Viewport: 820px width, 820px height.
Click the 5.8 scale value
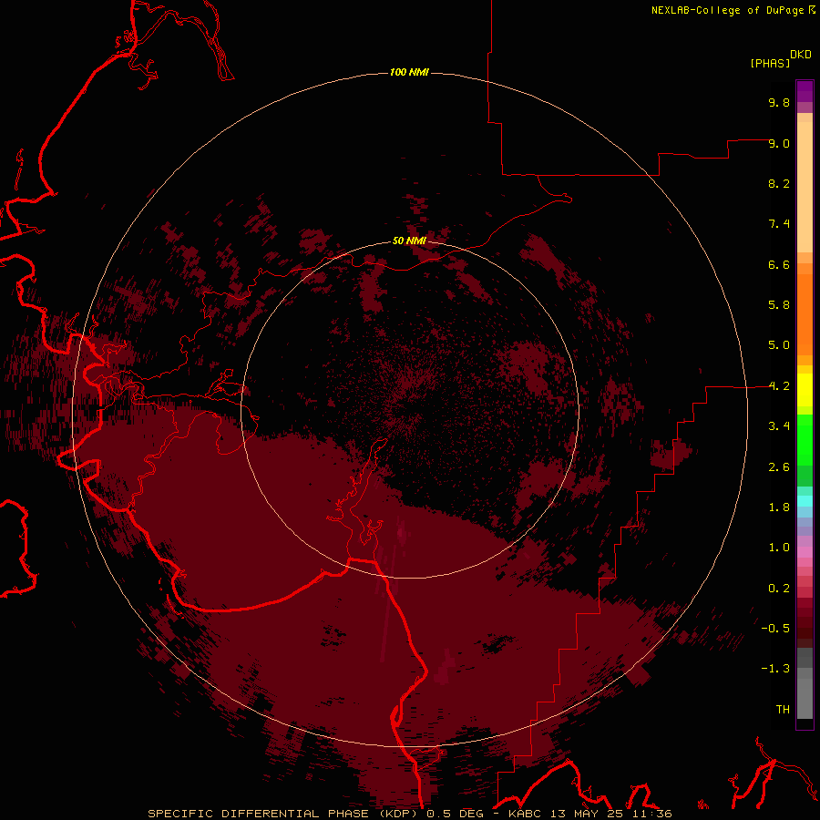click(x=779, y=305)
